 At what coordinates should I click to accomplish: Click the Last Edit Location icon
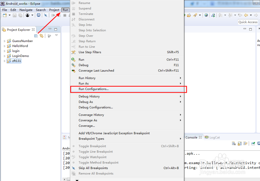click(240, 15)
